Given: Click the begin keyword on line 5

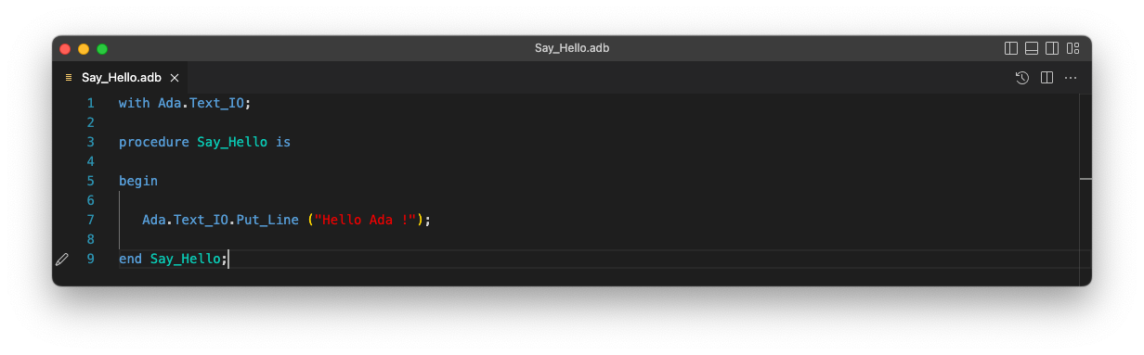Looking at the screenshot, I should click(138, 181).
